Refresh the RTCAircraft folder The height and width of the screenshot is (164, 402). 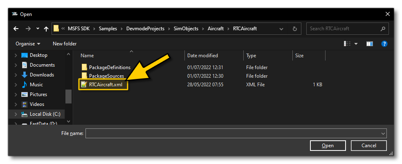click(x=295, y=29)
